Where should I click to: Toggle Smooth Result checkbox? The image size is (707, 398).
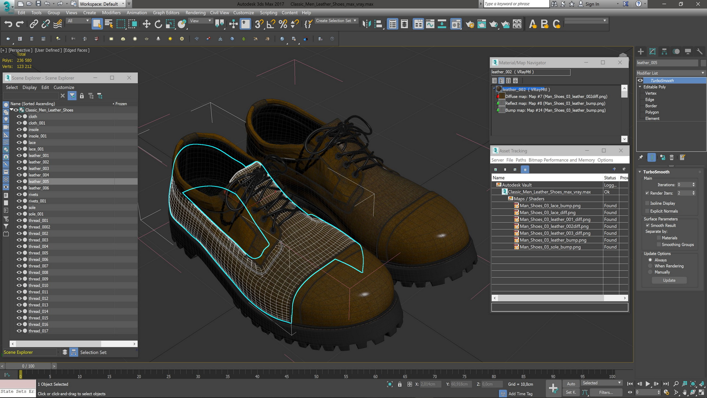click(648, 226)
